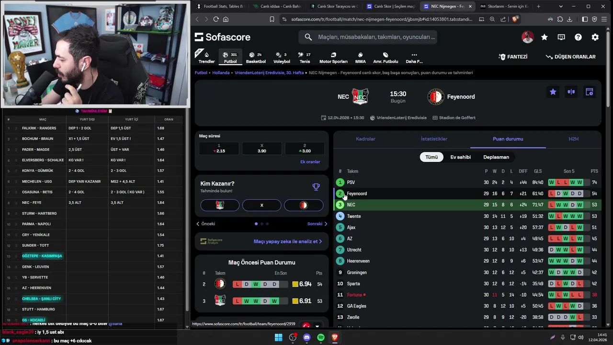Viewport: 613px width, 345px height.
Task: Open favorites star in Sofascore header
Action: point(545,37)
